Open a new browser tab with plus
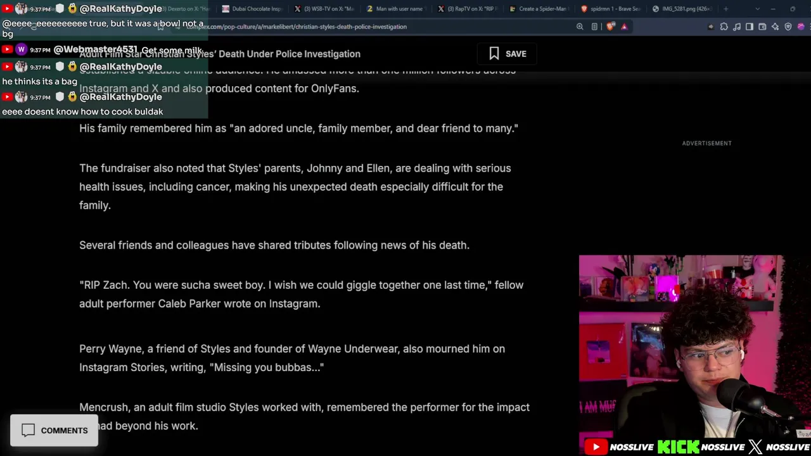Screen dimensions: 811x456 (x=726, y=9)
